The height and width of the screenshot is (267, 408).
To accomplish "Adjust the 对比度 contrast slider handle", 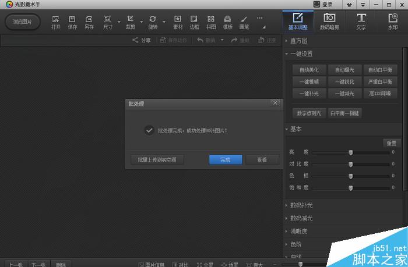I will point(351,164).
